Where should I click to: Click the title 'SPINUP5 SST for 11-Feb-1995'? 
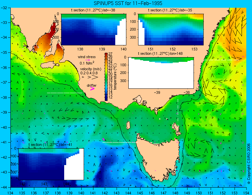[x=128, y=3]
